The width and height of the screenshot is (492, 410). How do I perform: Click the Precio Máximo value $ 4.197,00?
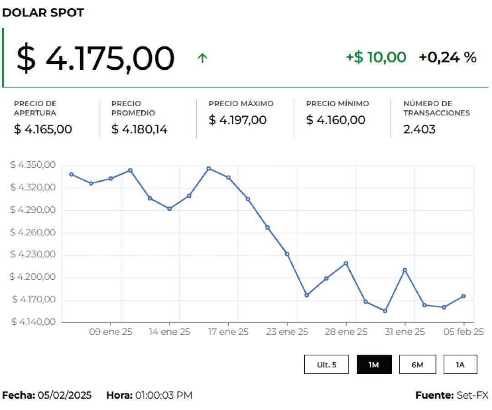tap(237, 120)
